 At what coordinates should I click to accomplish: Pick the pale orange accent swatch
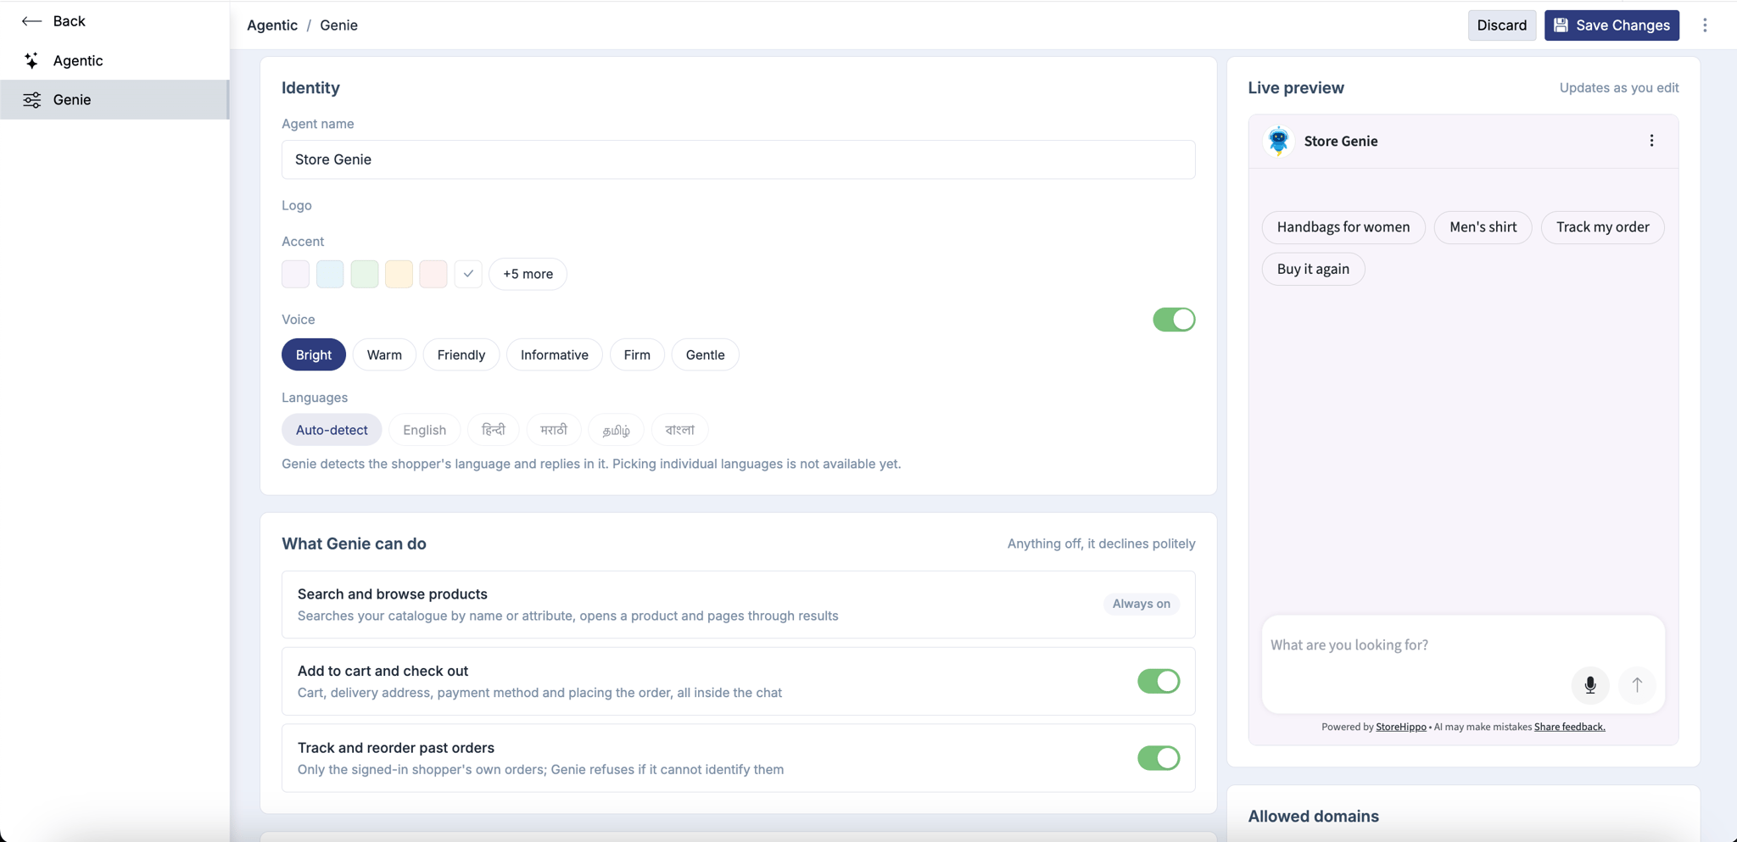[x=399, y=274]
